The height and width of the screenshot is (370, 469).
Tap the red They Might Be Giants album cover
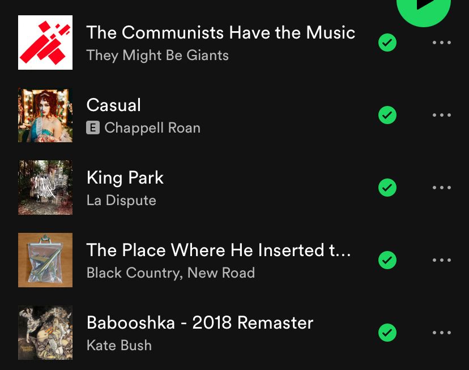click(x=45, y=42)
